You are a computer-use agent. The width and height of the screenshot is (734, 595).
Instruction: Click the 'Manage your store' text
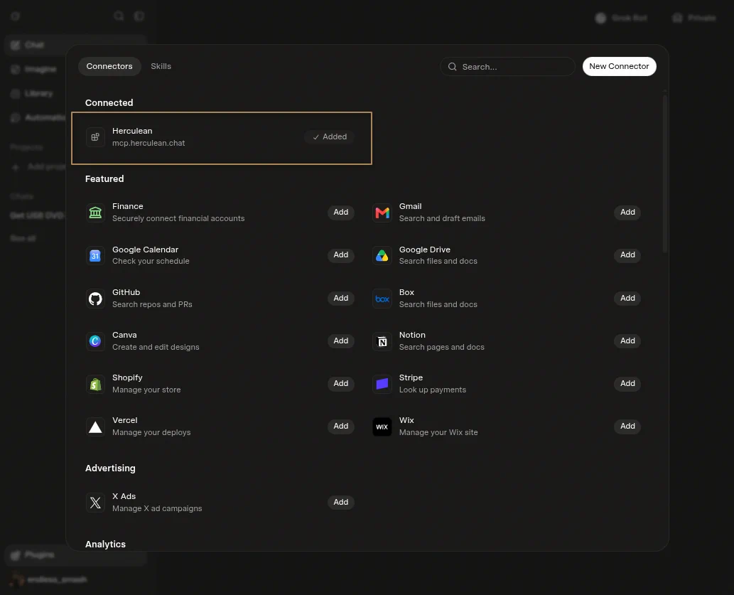[x=146, y=390]
